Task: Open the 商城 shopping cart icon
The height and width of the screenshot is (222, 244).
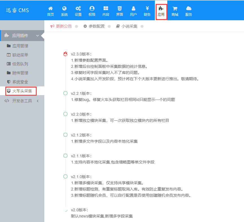Action: click(175, 8)
